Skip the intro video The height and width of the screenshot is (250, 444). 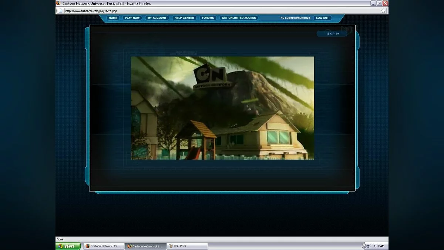pyautogui.click(x=332, y=34)
